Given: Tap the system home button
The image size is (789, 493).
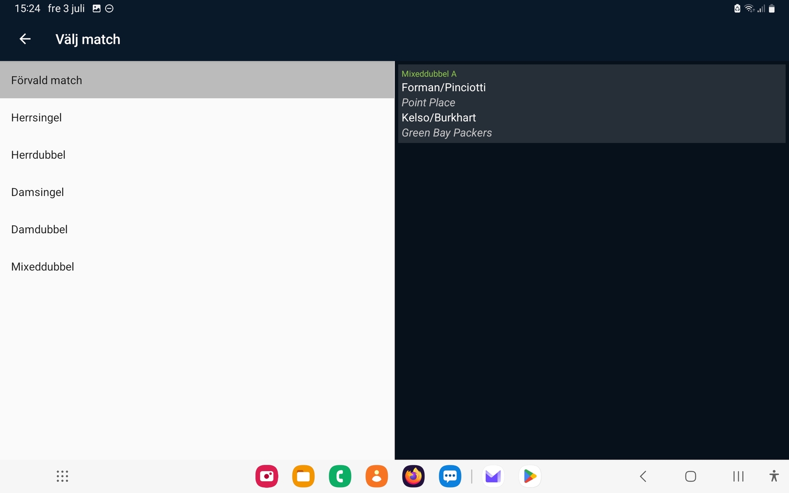Looking at the screenshot, I should [x=690, y=476].
